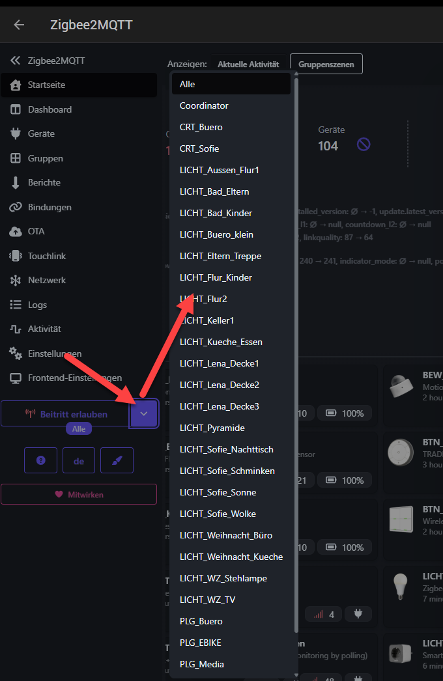Open the OTA cloud sidebar item
The width and height of the screenshot is (443, 681).
tap(36, 231)
